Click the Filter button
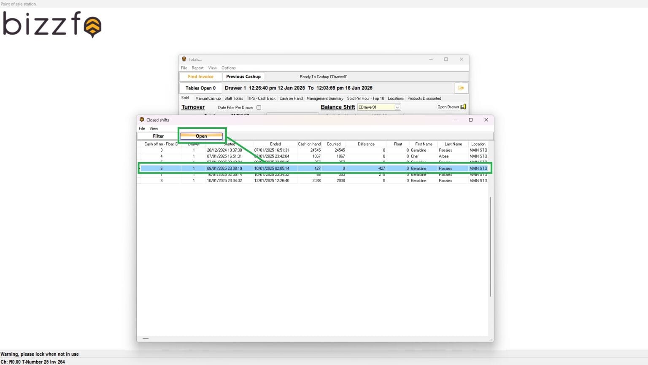This screenshot has width=648, height=365. 158,136
